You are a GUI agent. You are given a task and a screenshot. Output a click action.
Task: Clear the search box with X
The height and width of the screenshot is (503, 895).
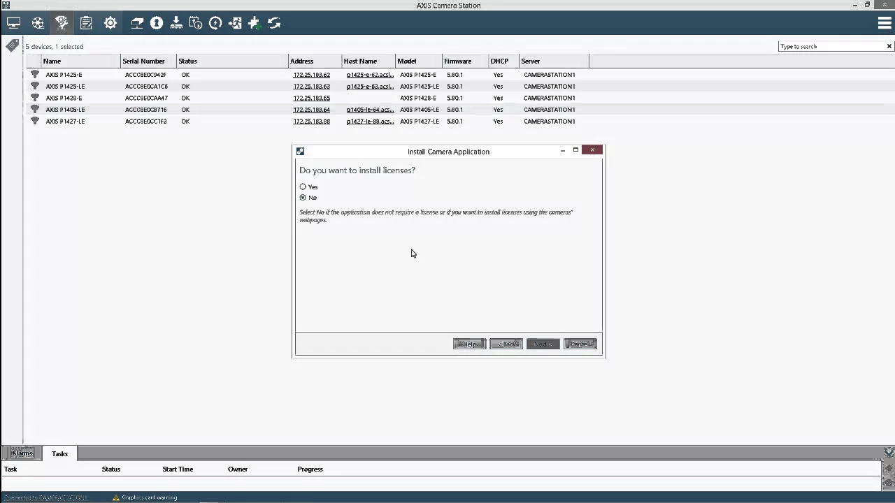889,46
